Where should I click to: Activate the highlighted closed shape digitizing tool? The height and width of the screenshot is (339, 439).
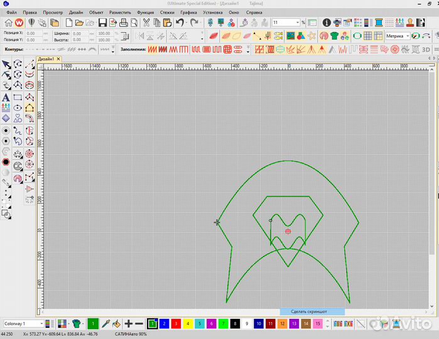click(x=30, y=108)
